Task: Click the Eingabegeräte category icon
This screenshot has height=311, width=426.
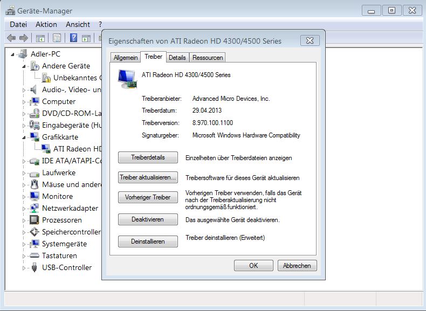Action: (x=35, y=125)
